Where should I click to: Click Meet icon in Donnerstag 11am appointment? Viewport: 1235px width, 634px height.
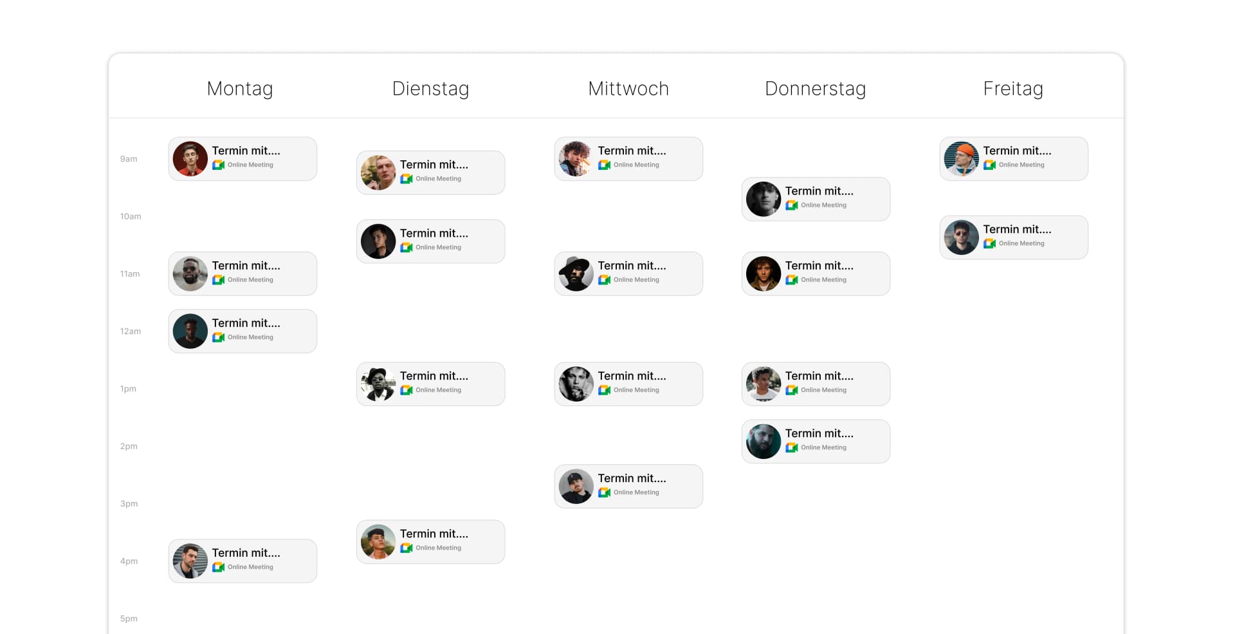(x=791, y=280)
